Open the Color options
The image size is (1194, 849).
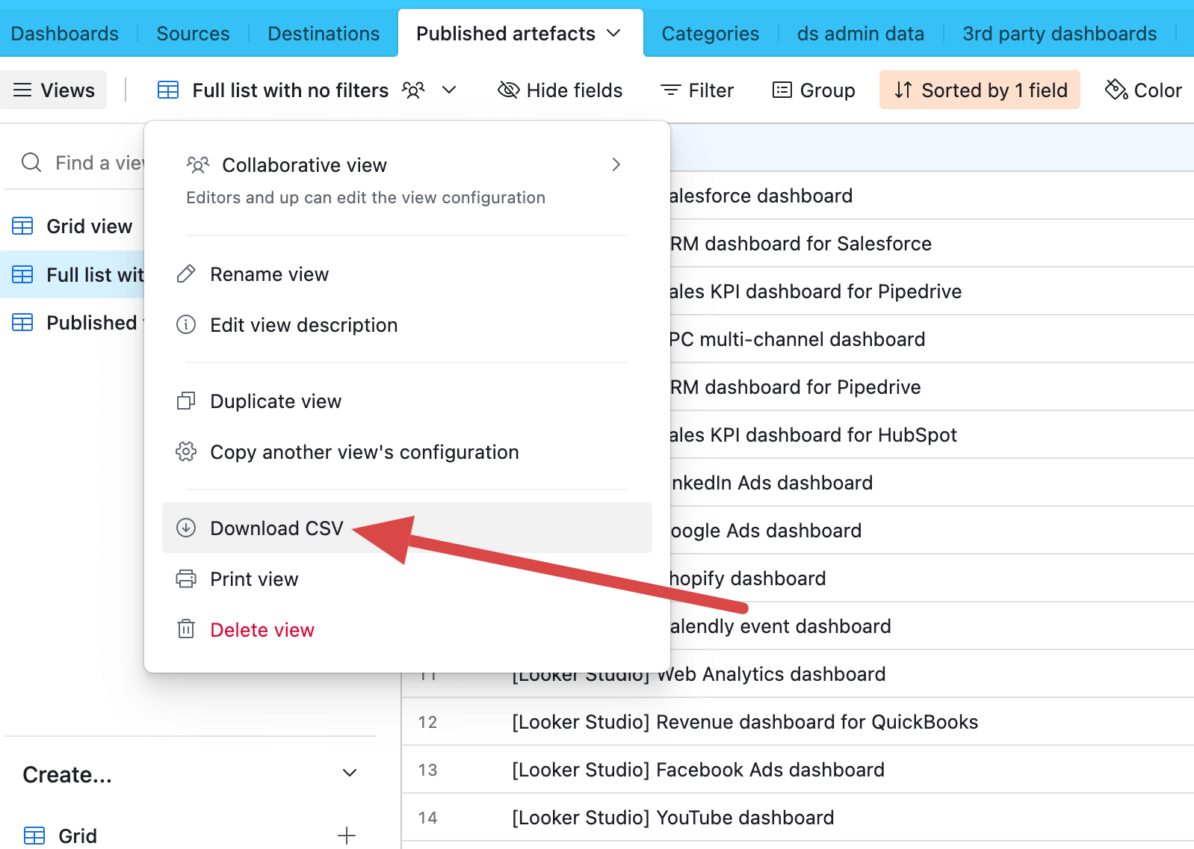1143,90
